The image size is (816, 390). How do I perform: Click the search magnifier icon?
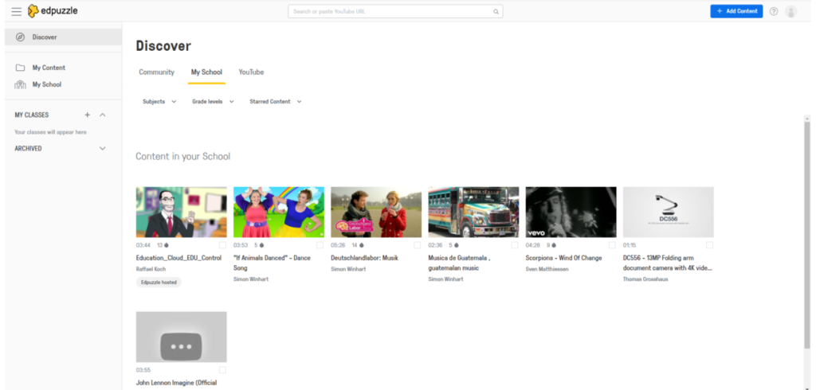(x=496, y=11)
